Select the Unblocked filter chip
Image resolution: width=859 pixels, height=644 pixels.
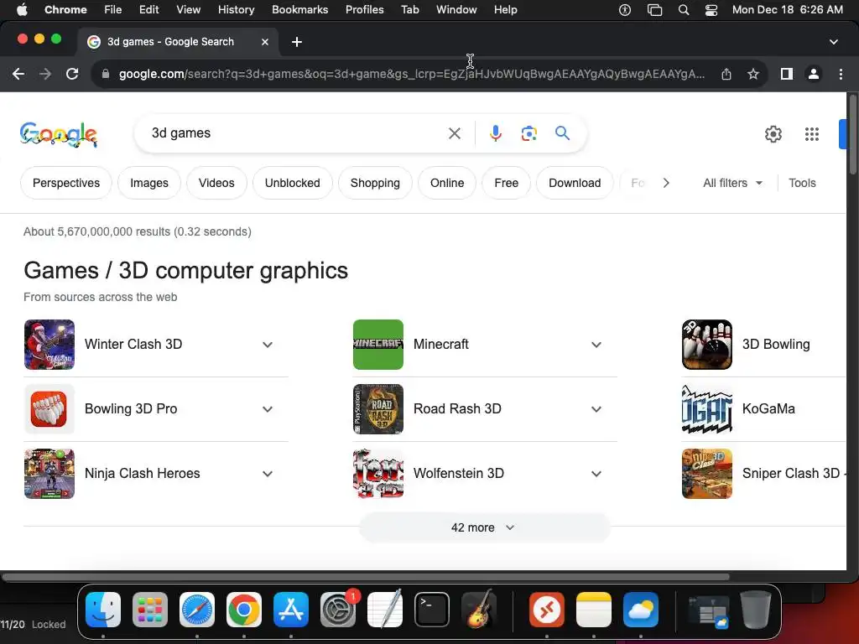point(293,183)
